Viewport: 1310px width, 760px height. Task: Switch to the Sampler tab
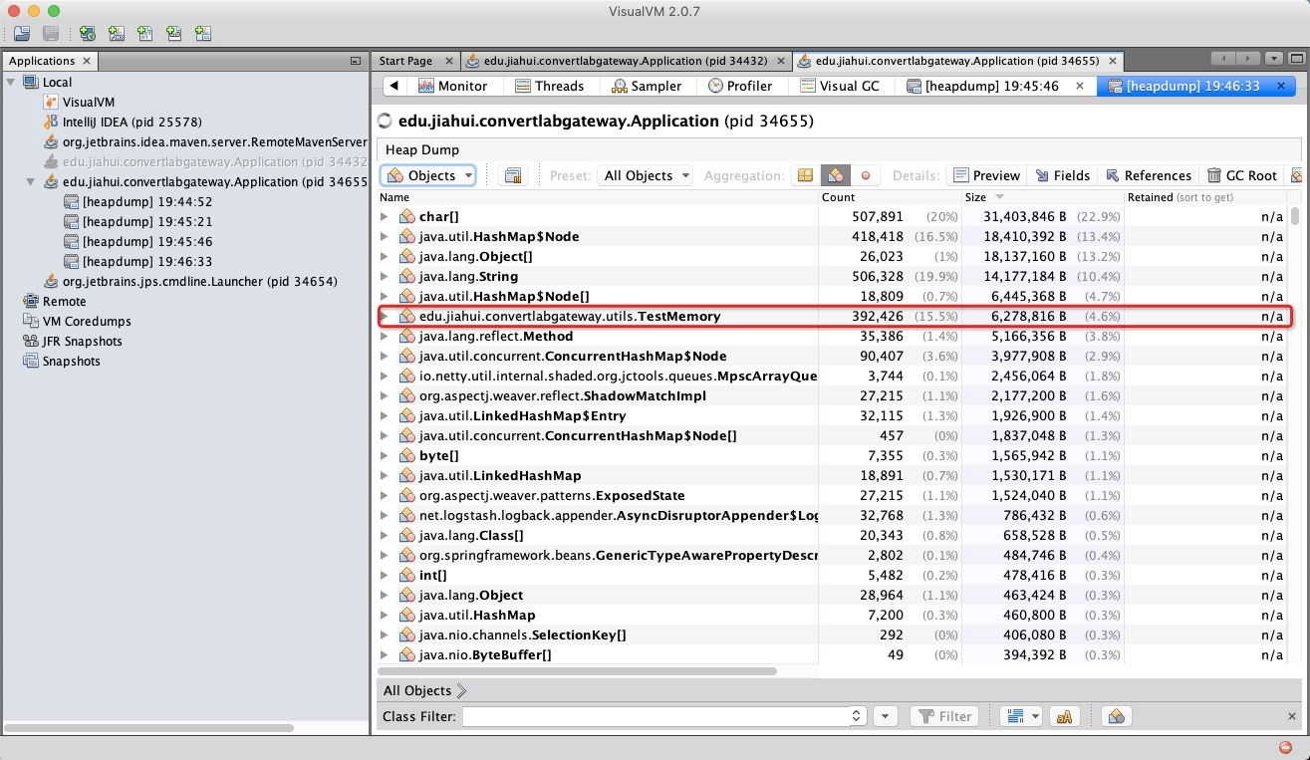point(647,86)
